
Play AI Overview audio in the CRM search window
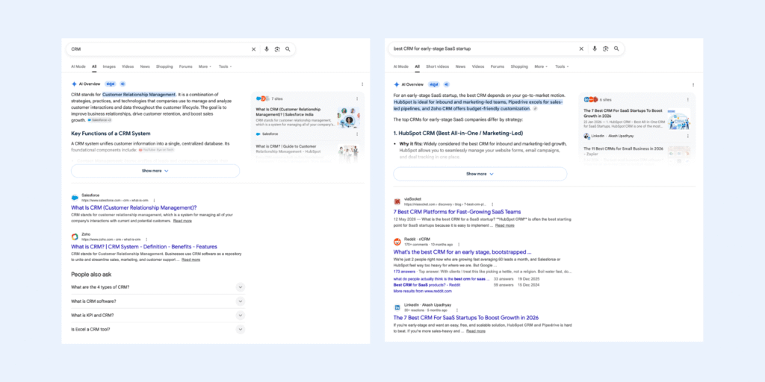pyautogui.click(x=123, y=84)
